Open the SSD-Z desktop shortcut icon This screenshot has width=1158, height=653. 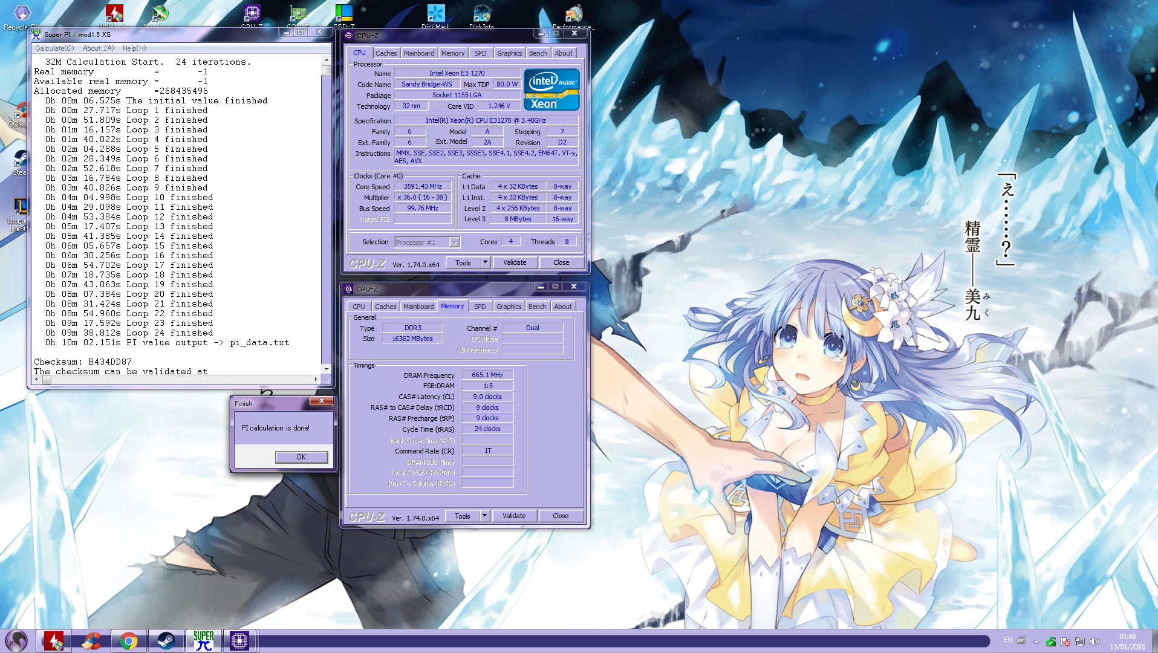click(x=343, y=15)
